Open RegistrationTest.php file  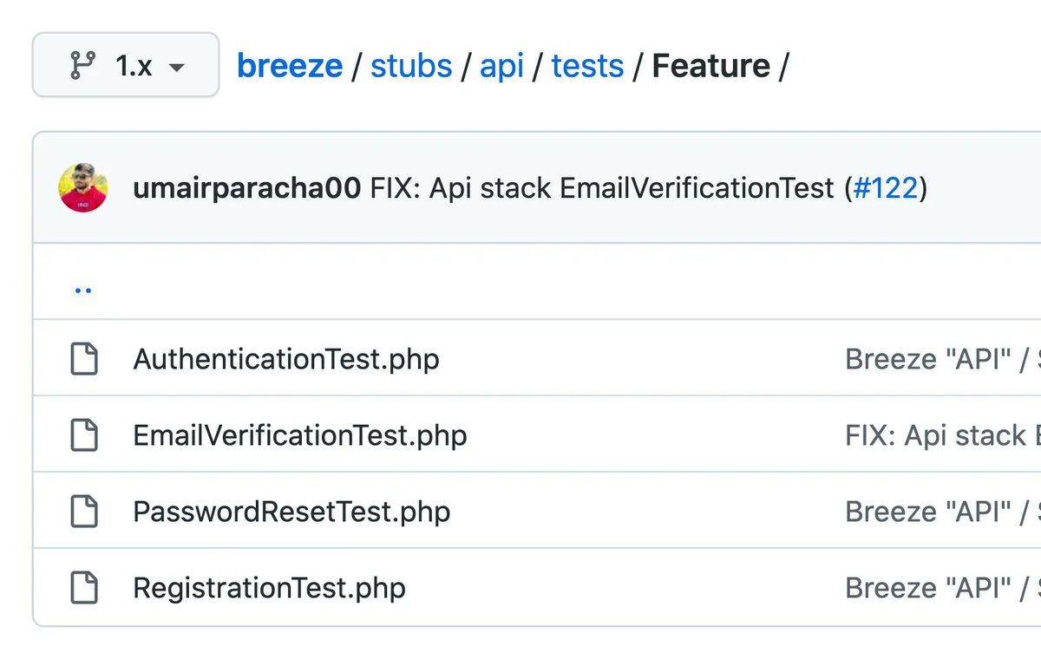pos(269,588)
